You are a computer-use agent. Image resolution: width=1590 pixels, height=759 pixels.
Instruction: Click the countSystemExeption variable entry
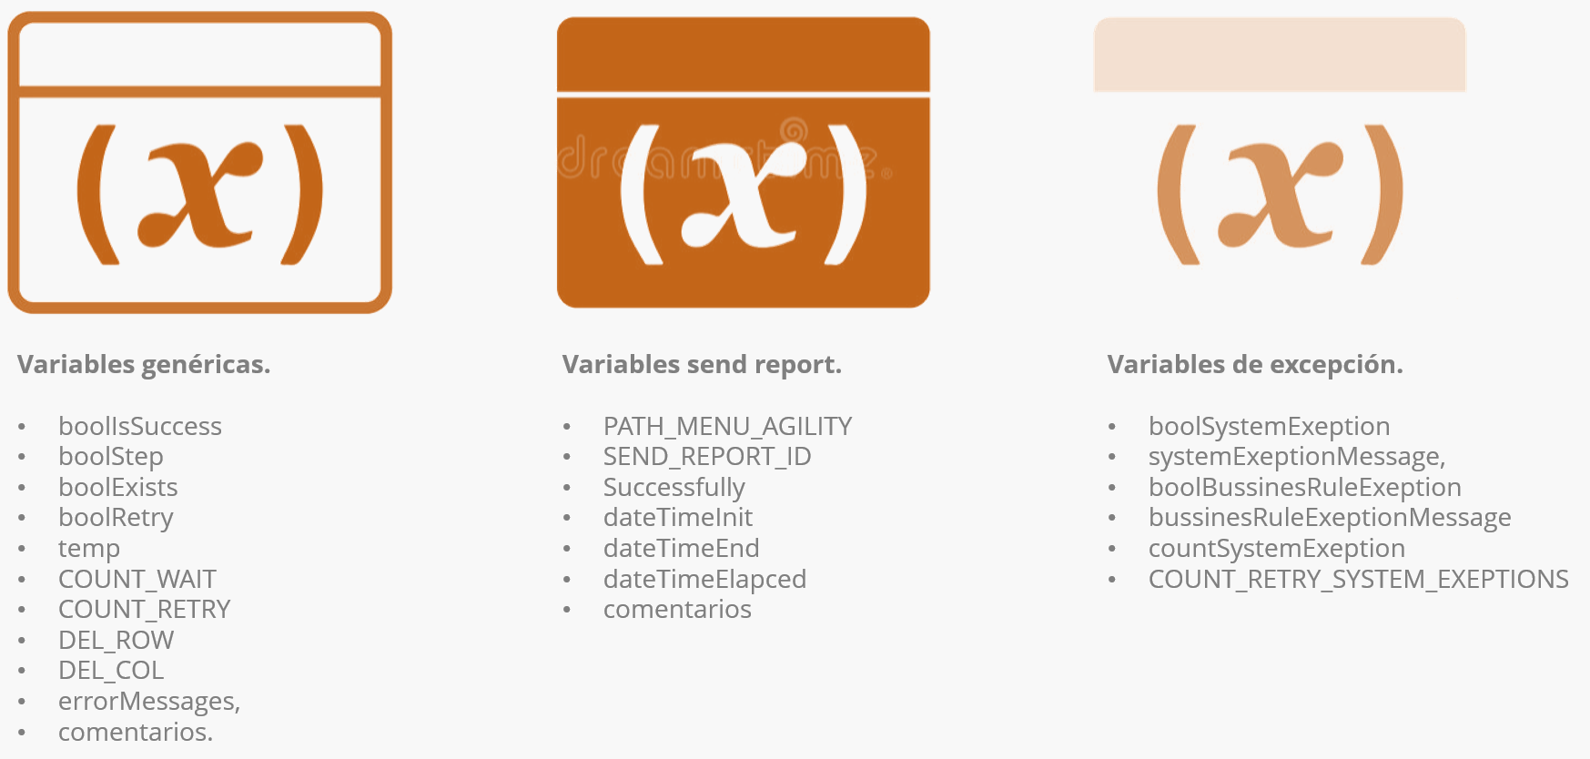pos(1276,548)
